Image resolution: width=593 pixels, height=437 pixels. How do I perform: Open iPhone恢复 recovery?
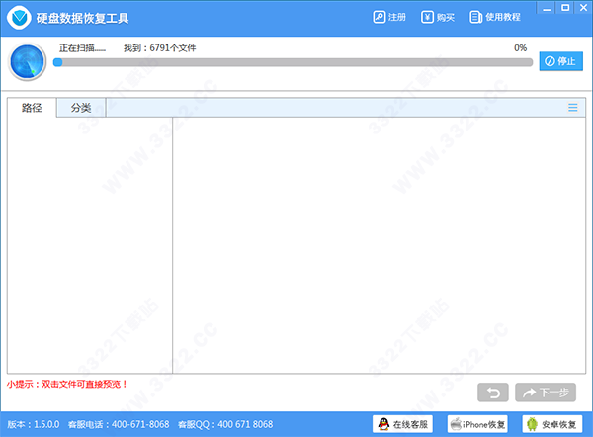click(x=477, y=424)
